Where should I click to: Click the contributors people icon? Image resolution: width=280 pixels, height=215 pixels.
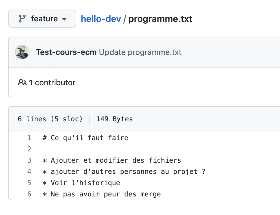click(x=22, y=82)
